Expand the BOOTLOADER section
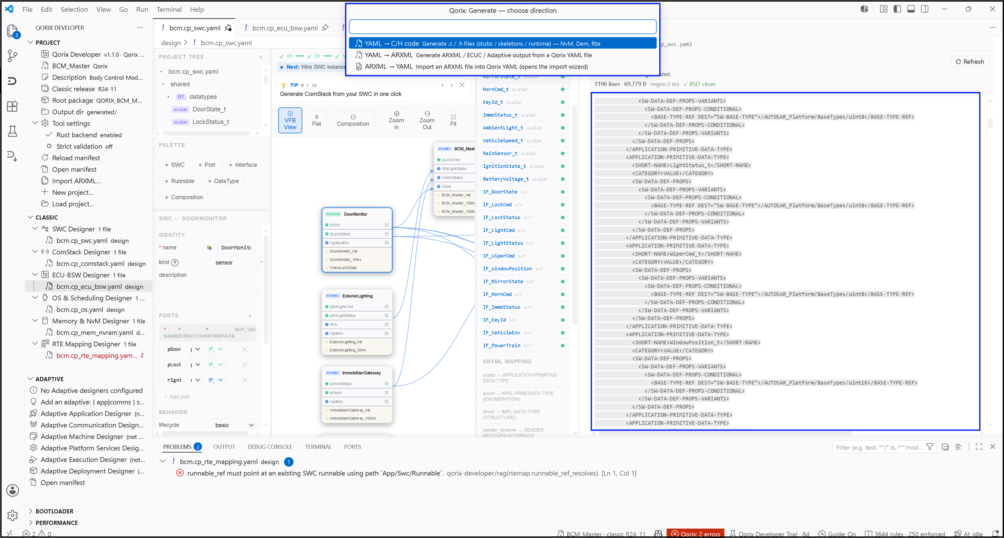 (31, 511)
